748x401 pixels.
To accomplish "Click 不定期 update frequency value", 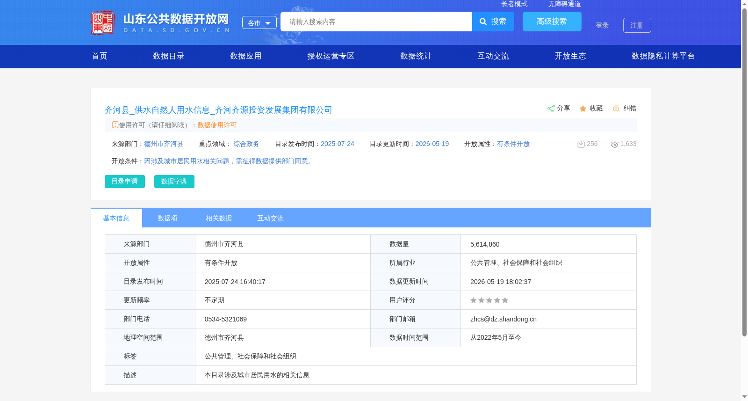I will click(215, 300).
